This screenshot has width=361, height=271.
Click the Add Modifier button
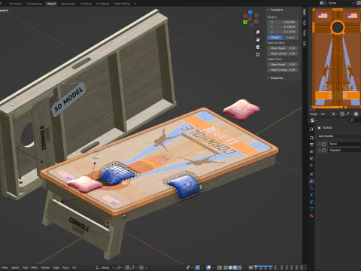tap(339, 136)
